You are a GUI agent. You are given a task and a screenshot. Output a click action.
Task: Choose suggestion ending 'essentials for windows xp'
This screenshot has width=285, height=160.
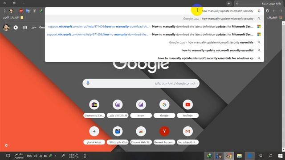click(x=155, y=58)
